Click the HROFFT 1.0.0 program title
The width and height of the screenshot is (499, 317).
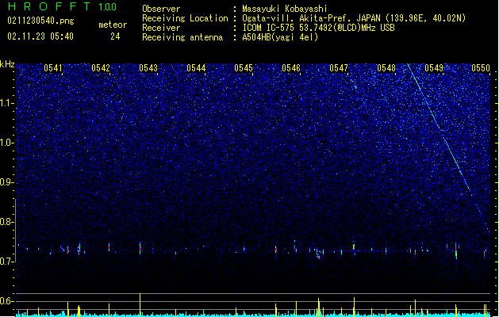(62, 6)
